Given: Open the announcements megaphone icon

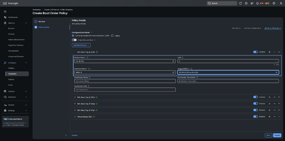Looking at the screenshot, I should pos(252,3).
